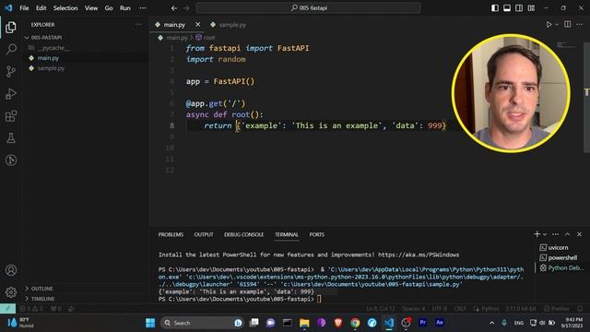Open File Explorer from the taskbar
The height and width of the screenshot is (332, 590).
pos(304,323)
